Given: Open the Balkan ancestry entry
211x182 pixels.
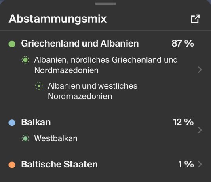Looking at the screenshot, I should (36, 122).
